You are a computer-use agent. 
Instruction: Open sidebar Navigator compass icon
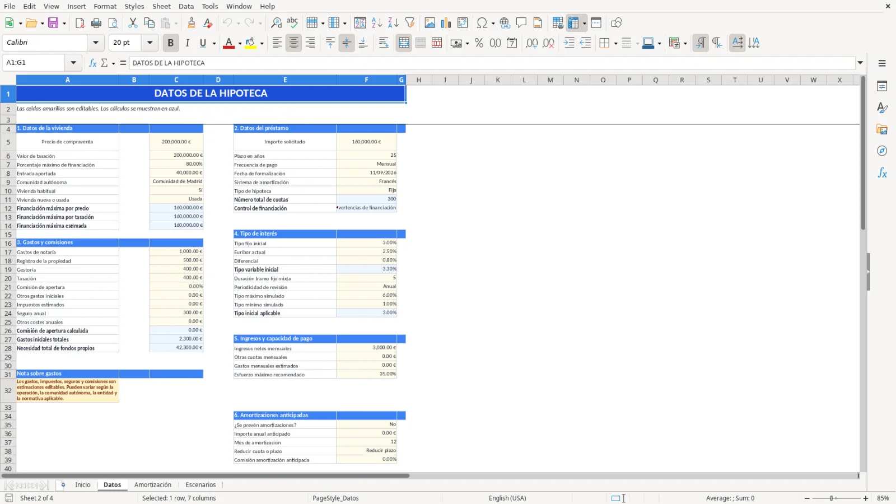pyautogui.click(x=882, y=151)
